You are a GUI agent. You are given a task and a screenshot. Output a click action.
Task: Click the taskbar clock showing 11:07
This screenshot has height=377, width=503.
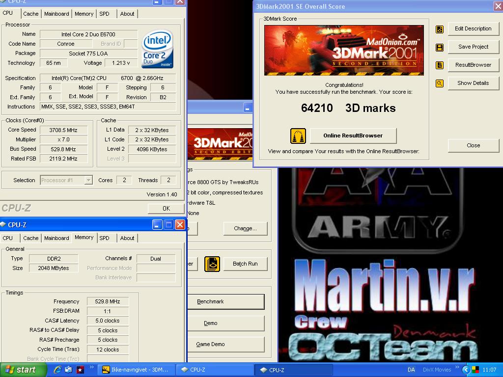click(489, 370)
